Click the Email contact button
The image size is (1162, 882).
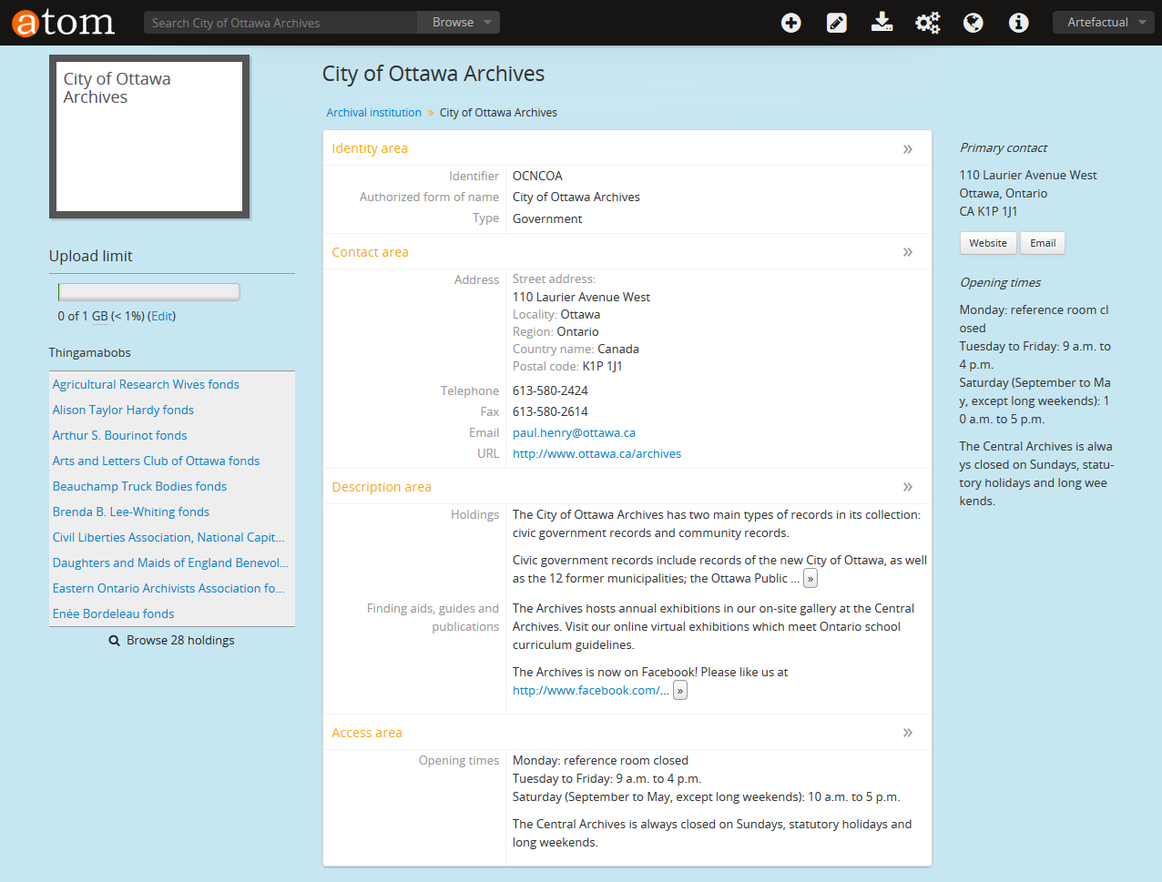[1043, 243]
